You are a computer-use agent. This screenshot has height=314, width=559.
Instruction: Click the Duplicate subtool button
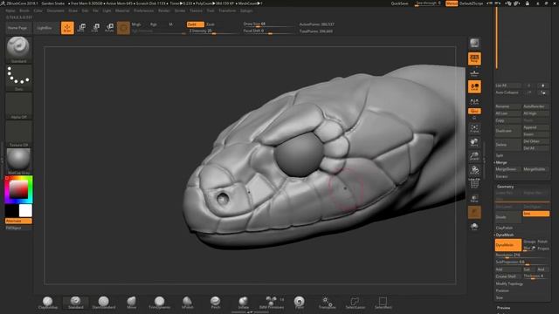click(508, 131)
